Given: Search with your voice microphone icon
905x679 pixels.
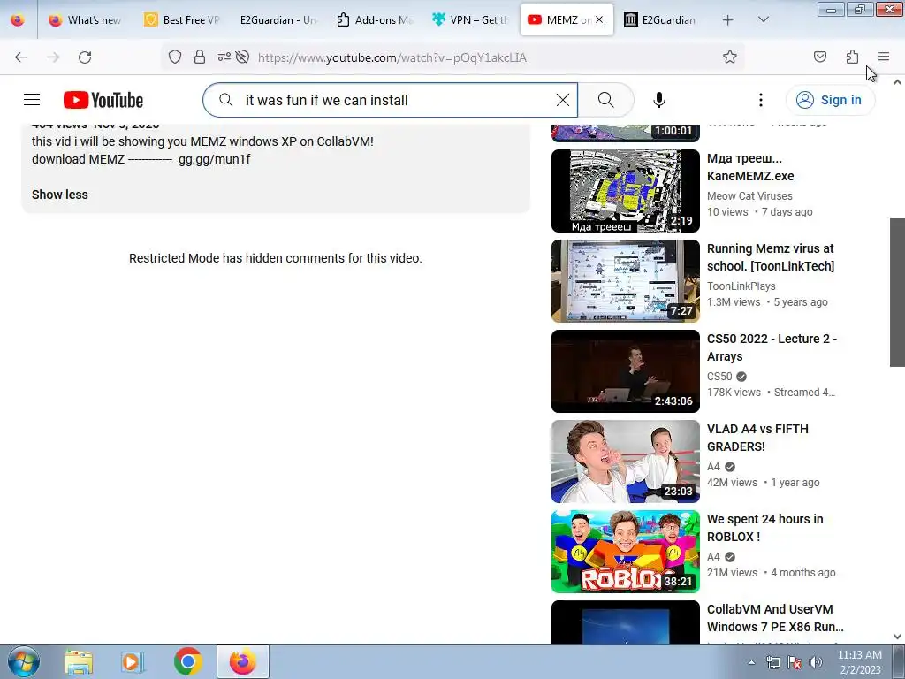Looking at the screenshot, I should (659, 100).
